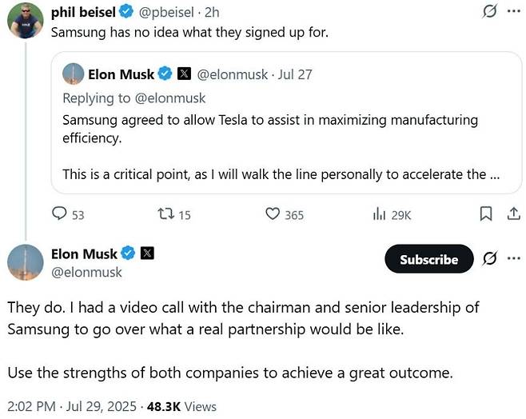The width and height of the screenshot is (526, 419).
Task: Click the Grok icon on phil beisel's tweet
Action: [x=489, y=11]
